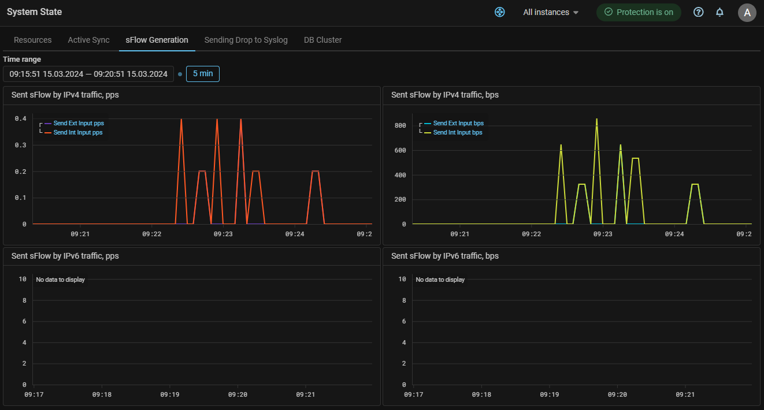764x410 pixels.
Task: Click the checkmark icon in the protection badge
Action: (608, 12)
